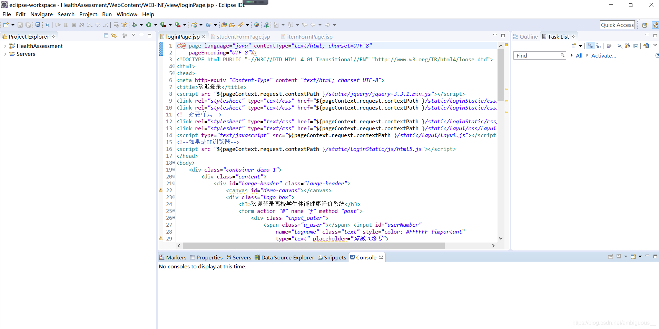The height and width of the screenshot is (329, 659).
Task: Click the Open Type folder icon
Action: (x=224, y=25)
